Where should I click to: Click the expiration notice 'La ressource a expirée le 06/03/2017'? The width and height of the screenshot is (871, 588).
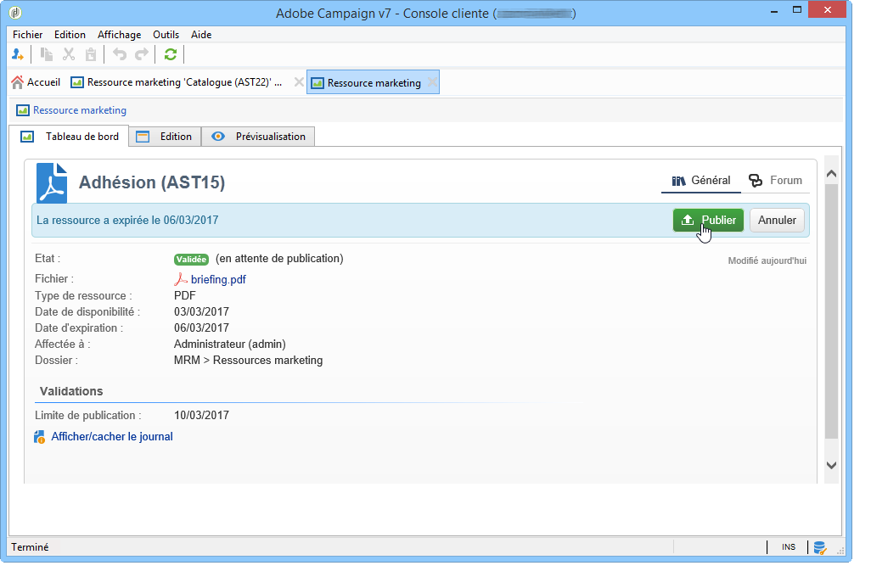[127, 220]
